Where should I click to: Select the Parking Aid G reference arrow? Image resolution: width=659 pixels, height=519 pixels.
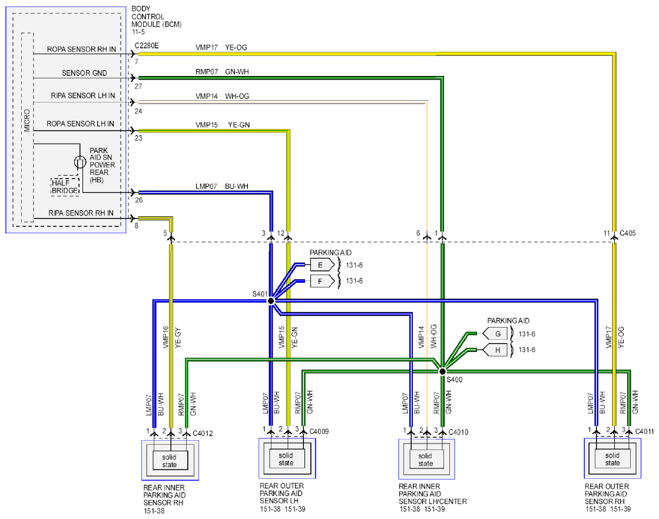495,333
